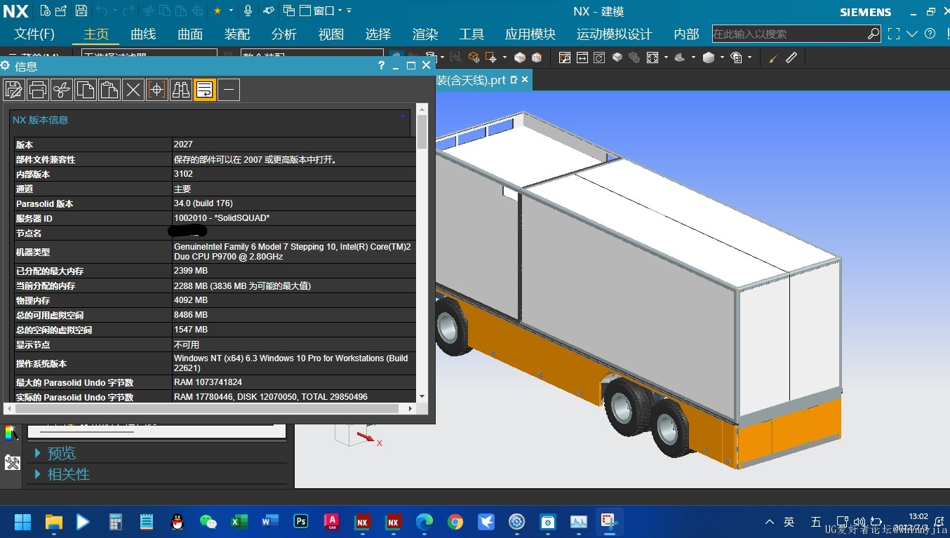Open WeChat from the taskbar
The width and height of the screenshot is (950, 538).
(208, 522)
